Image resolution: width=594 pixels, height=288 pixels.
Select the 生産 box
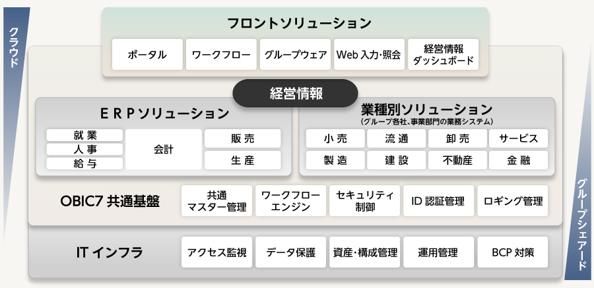point(243,160)
